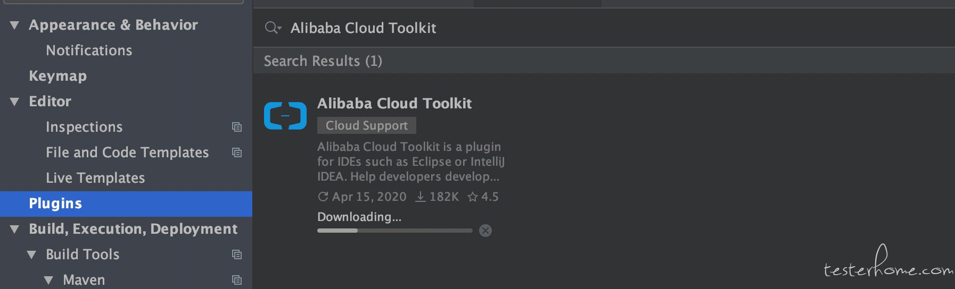This screenshot has width=955, height=289.
Task: Collapse the Maven node arrow
Action: point(48,280)
